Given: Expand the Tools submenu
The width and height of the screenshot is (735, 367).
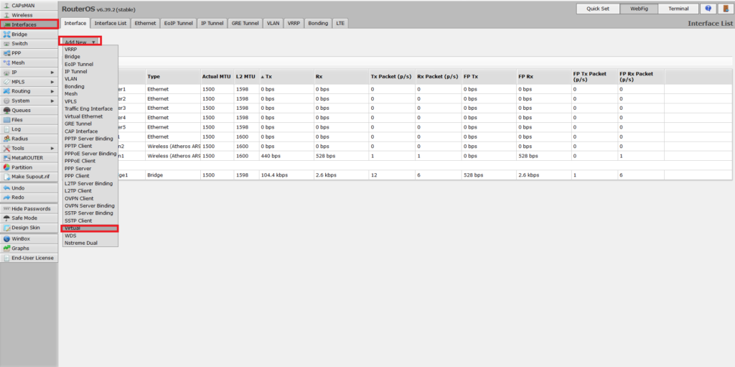Looking at the screenshot, I should point(29,148).
